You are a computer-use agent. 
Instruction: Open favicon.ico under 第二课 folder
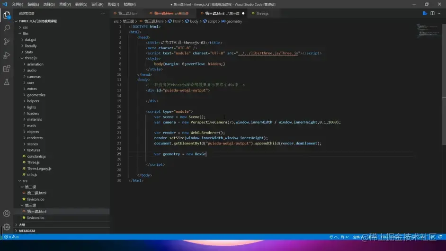click(x=36, y=199)
